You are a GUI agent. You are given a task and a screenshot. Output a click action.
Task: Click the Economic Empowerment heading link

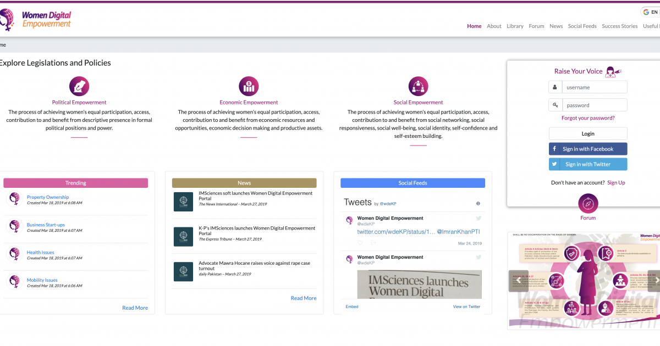249,102
